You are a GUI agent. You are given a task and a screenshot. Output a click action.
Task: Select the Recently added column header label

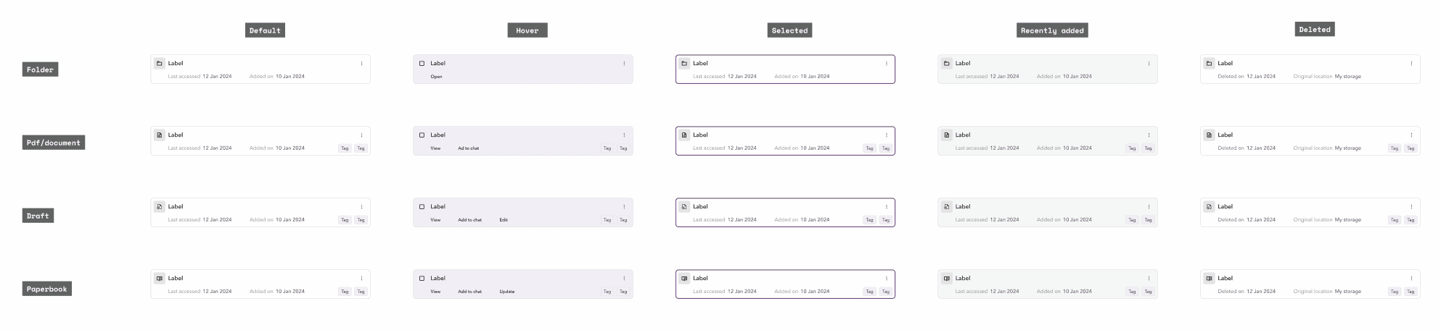click(1052, 30)
